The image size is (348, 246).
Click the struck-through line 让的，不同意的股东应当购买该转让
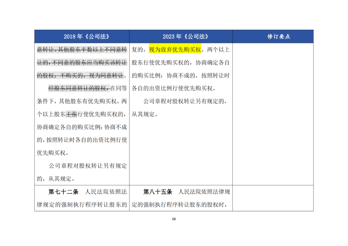pos(82,63)
